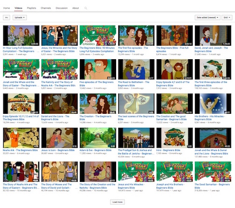
Task: Open 'Noahs Ark - The Beginners Bible' link
Action: [20, 150]
